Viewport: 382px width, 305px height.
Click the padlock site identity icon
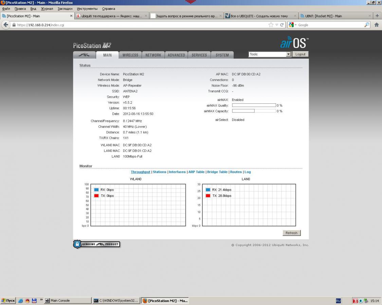[x=14, y=25]
